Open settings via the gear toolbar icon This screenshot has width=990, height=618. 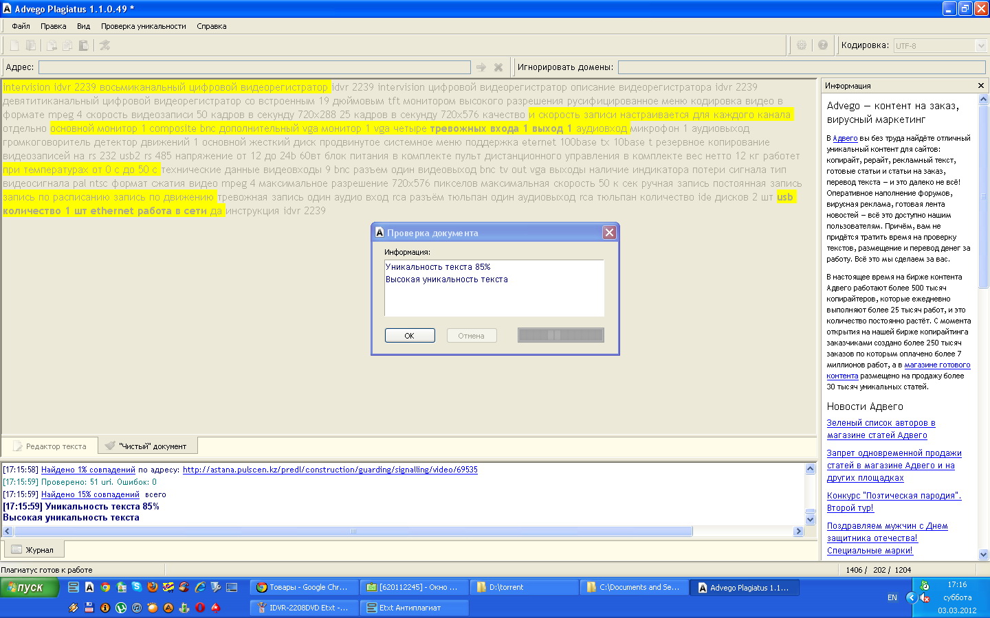(802, 45)
